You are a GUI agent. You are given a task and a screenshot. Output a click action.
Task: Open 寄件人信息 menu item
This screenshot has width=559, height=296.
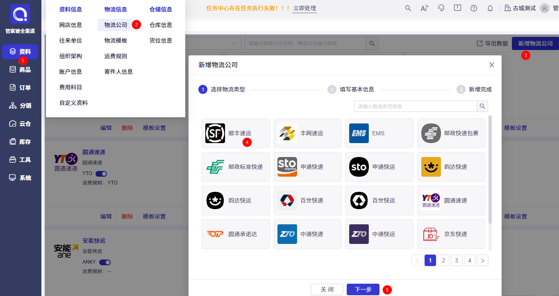coord(119,72)
